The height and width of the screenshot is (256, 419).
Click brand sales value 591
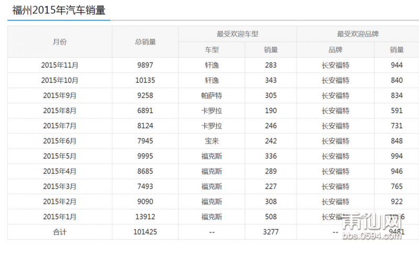(396, 111)
